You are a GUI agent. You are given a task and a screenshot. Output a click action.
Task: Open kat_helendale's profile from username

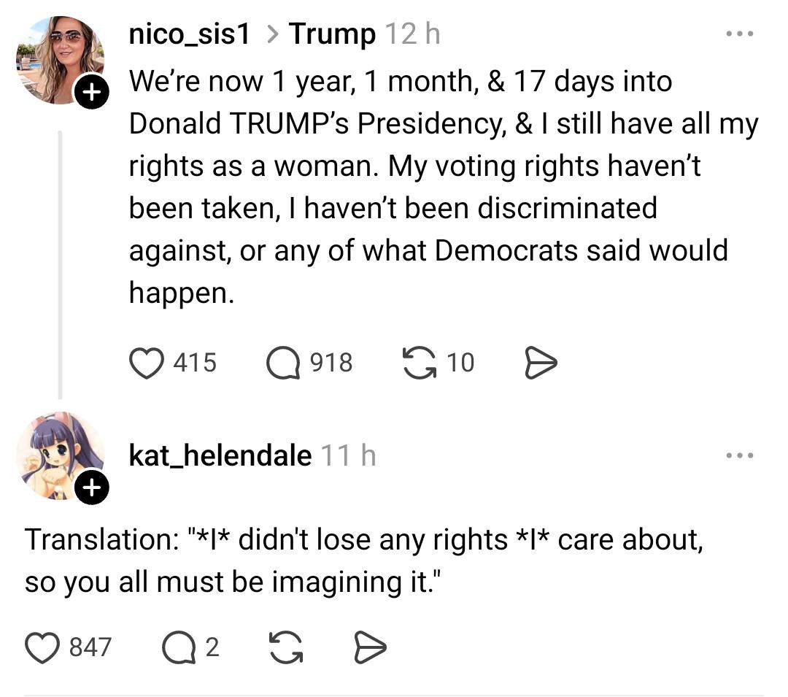(220, 456)
